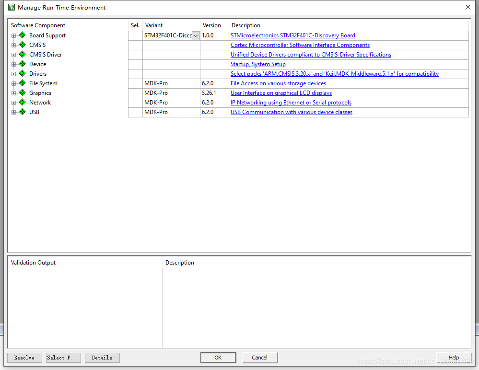The height and width of the screenshot is (370, 479).
Task: Expand the Graphics tree node
Action: 13,93
